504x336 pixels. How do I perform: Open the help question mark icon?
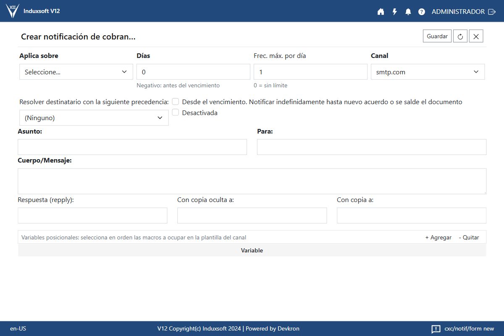[x=422, y=12]
